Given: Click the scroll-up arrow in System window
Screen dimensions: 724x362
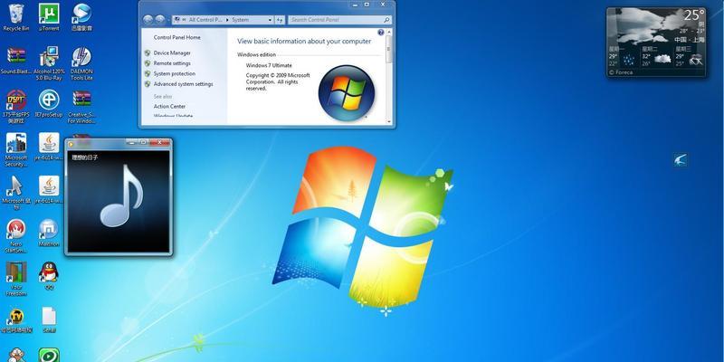Looking at the screenshot, I should click(389, 32).
